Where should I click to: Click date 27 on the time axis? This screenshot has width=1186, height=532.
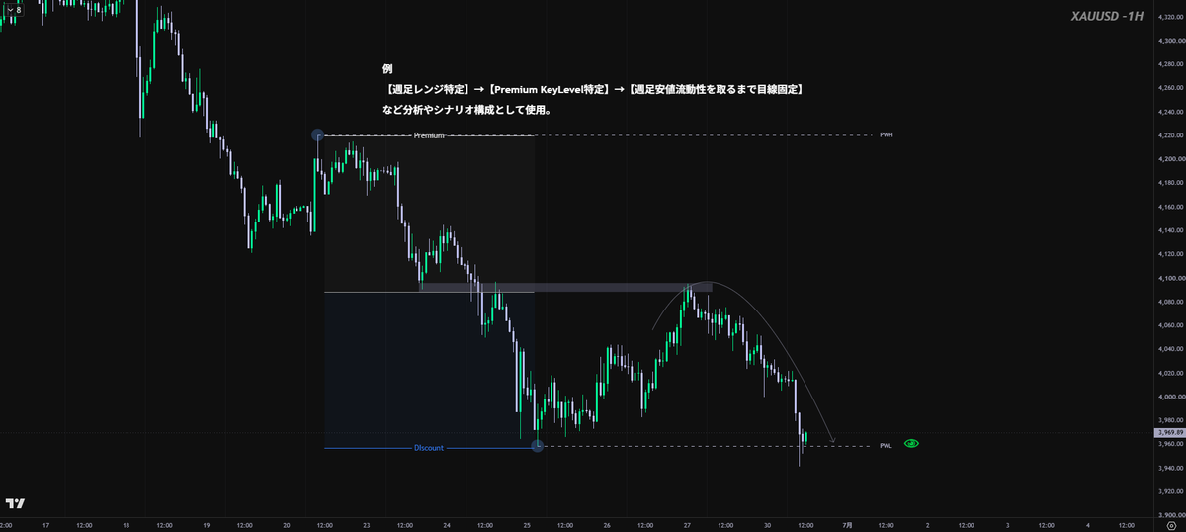(x=687, y=526)
